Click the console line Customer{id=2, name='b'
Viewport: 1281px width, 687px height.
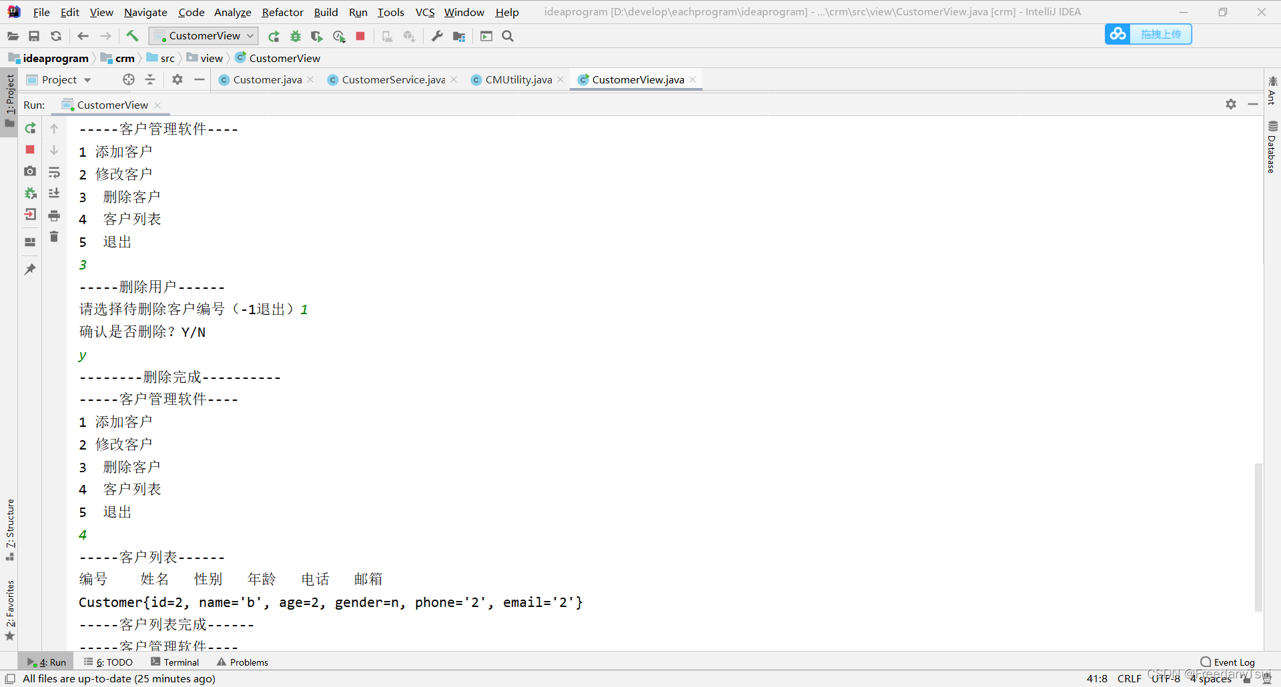click(331, 602)
